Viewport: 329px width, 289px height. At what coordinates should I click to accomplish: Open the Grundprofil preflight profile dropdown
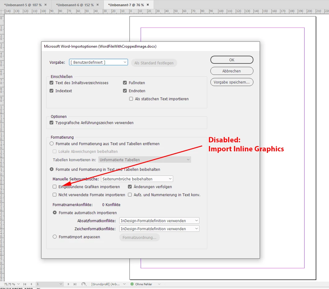pos(125,284)
